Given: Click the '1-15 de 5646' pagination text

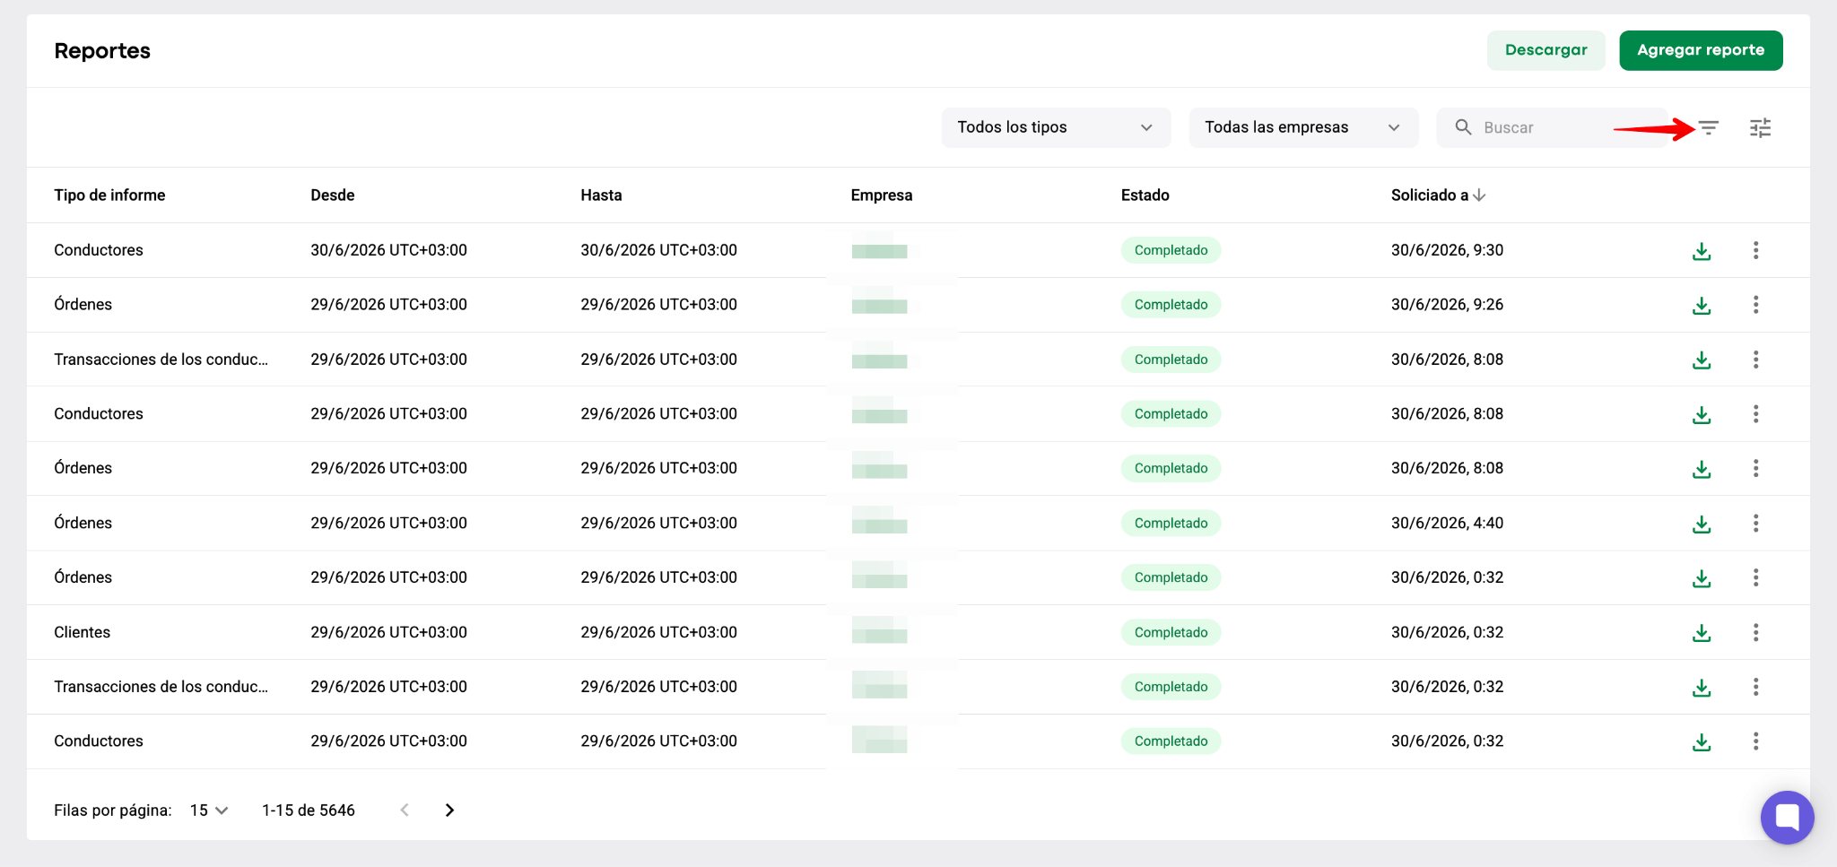Looking at the screenshot, I should 309,811.
